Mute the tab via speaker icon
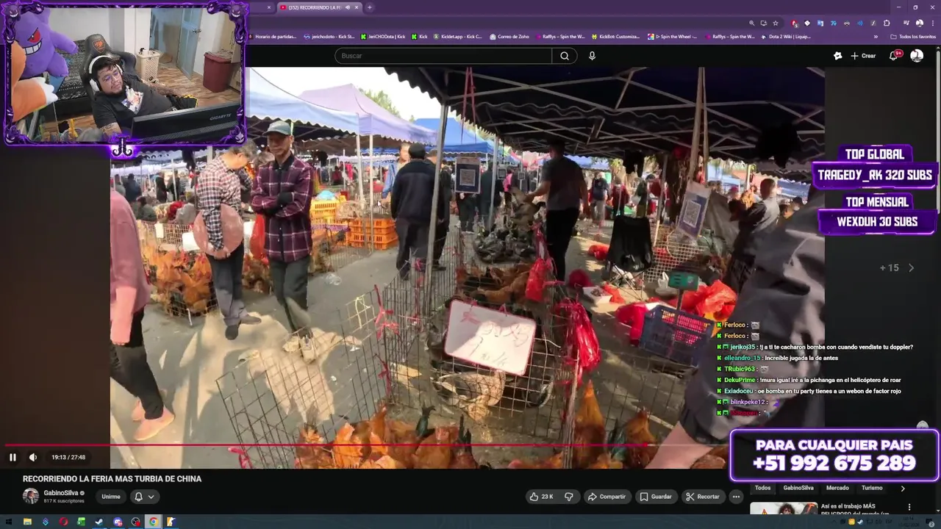The width and height of the screenshot is (941, 529). tap(347, 7)
